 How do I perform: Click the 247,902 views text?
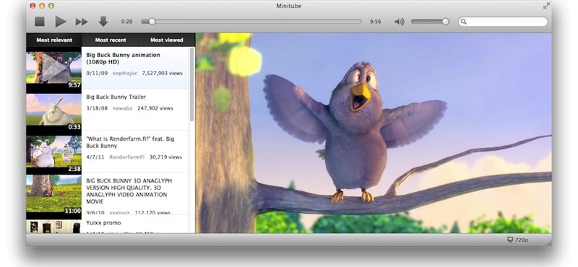pyautogui.click(x=155, y=108)
